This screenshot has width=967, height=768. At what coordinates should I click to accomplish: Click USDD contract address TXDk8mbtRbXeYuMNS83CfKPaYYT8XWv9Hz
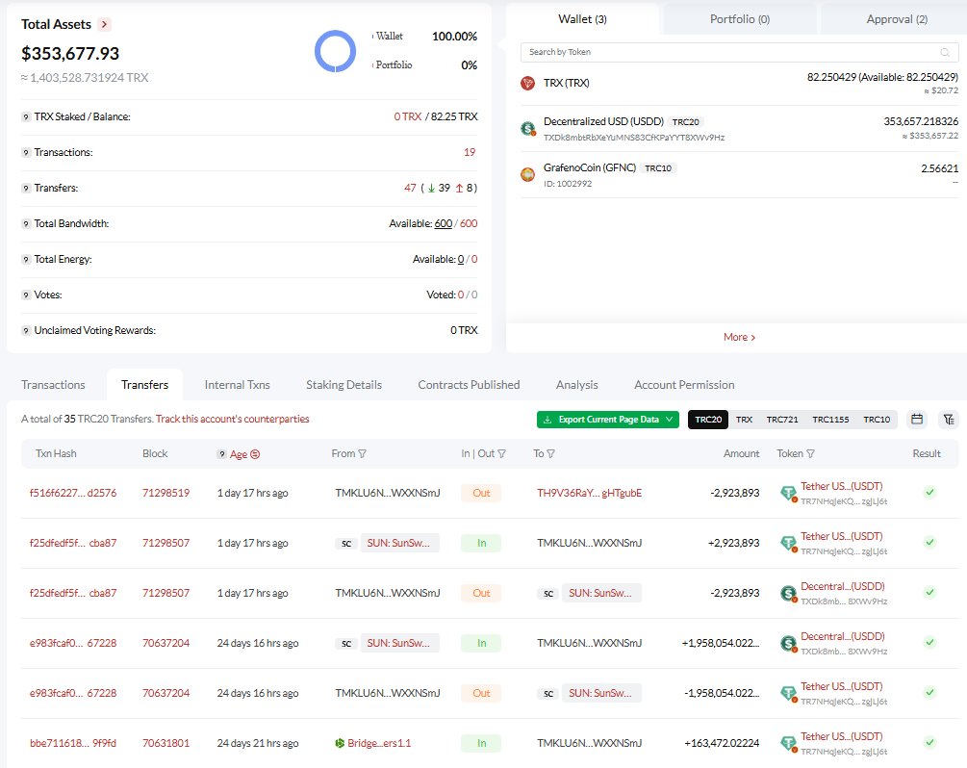coord(634,138)
